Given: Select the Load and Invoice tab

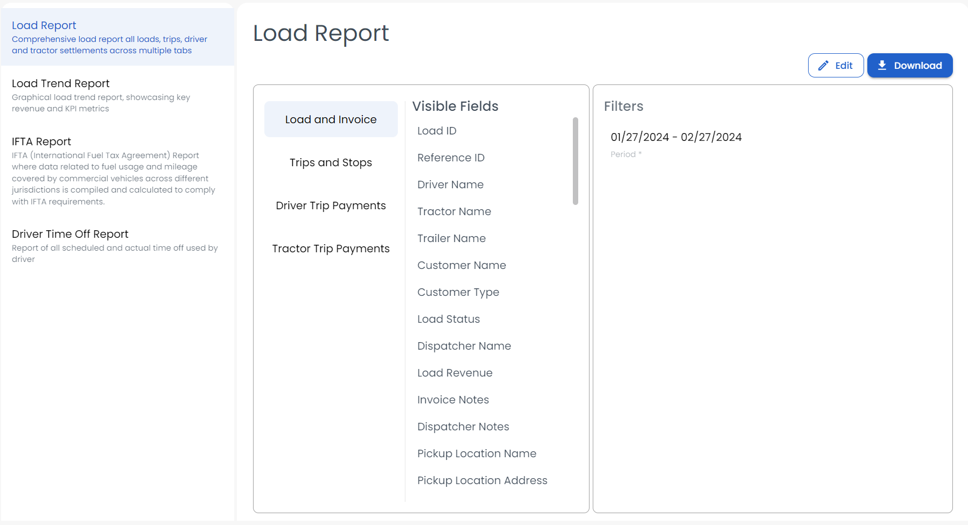Looking at the screenshot, I should pos(331,119).
